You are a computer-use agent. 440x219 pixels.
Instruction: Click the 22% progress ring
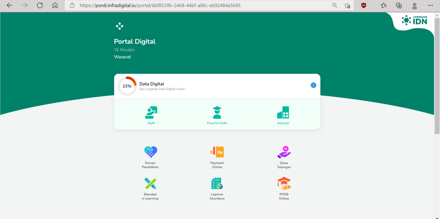pyautogui.click(x=127, y=86)
